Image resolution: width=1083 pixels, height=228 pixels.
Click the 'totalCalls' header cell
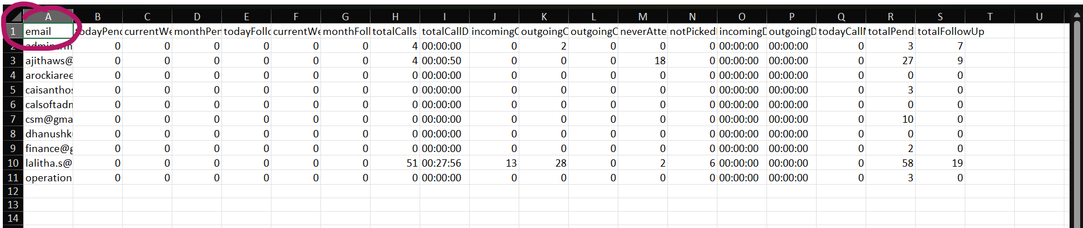tap(395, 32)
